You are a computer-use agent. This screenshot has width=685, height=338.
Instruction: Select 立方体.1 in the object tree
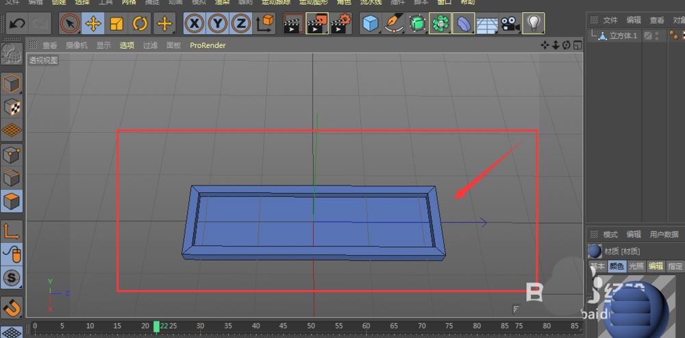pyautogui.click(x=623, y=36)
